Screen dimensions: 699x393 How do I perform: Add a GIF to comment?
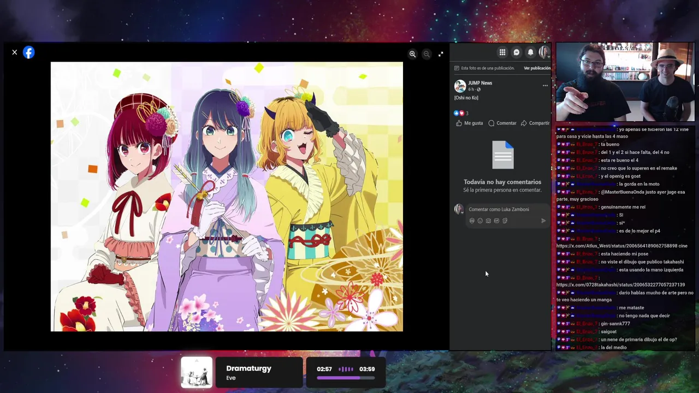(496, 221)
